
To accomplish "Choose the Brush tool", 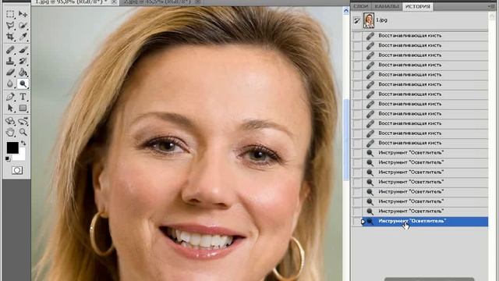I will pyautogui.click(x=23, y=50).
